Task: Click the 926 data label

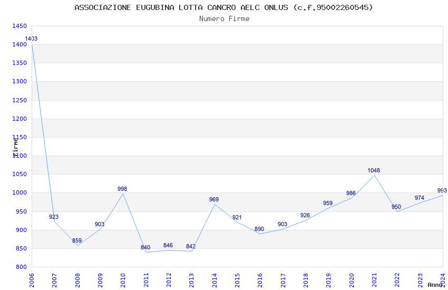Action: click(x=305, y=216)
